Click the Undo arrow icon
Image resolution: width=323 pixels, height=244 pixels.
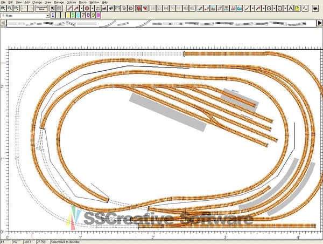tap(24, 9)
